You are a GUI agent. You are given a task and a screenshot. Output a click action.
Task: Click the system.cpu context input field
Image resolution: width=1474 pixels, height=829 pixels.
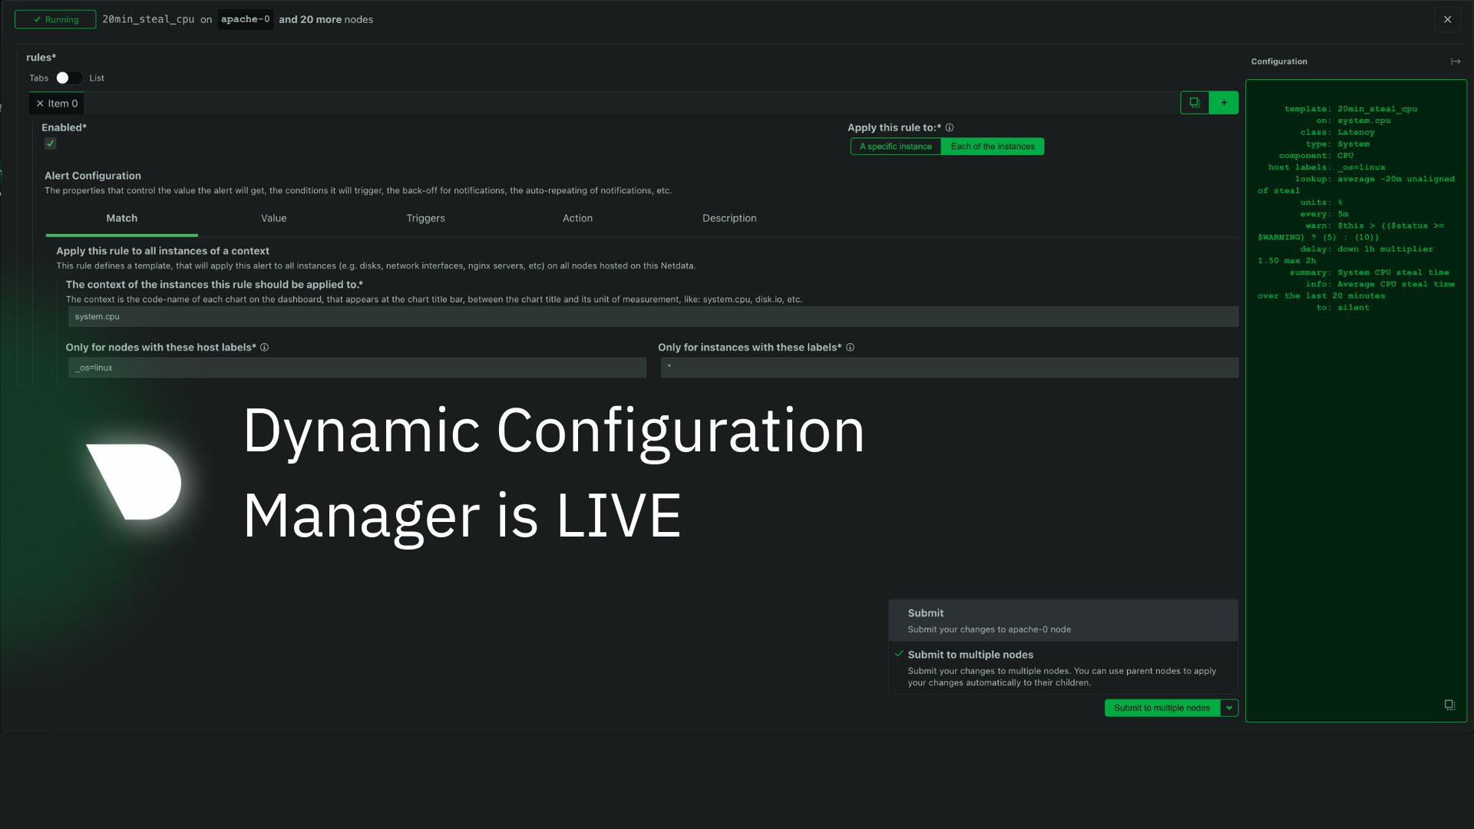pos(653,316)
